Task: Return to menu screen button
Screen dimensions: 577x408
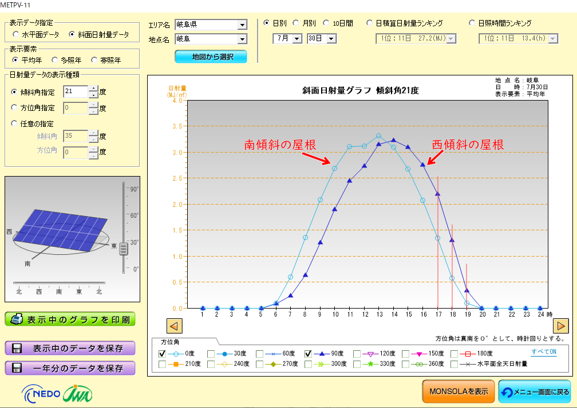Action: click(534, 391)
